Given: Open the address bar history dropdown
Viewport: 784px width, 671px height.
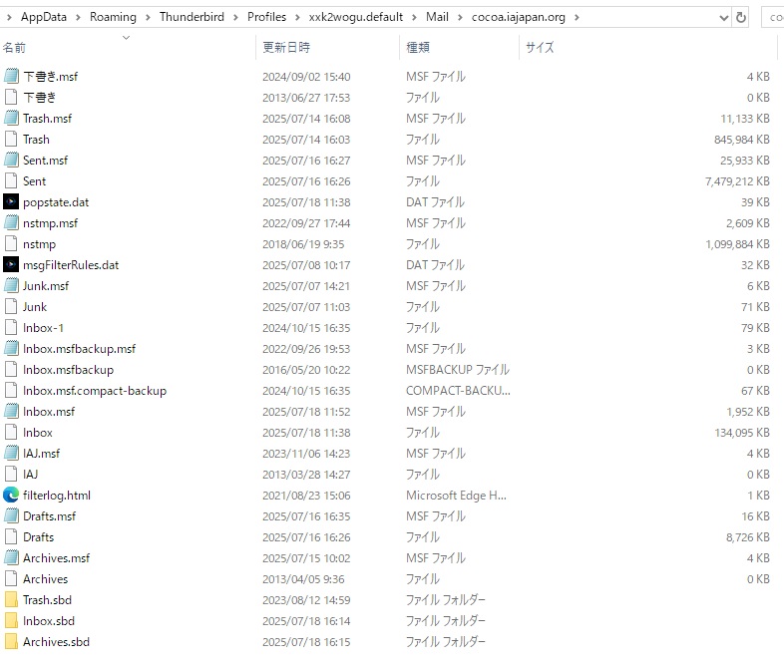Looking at the screenshot, I should [x=723, y=18].
